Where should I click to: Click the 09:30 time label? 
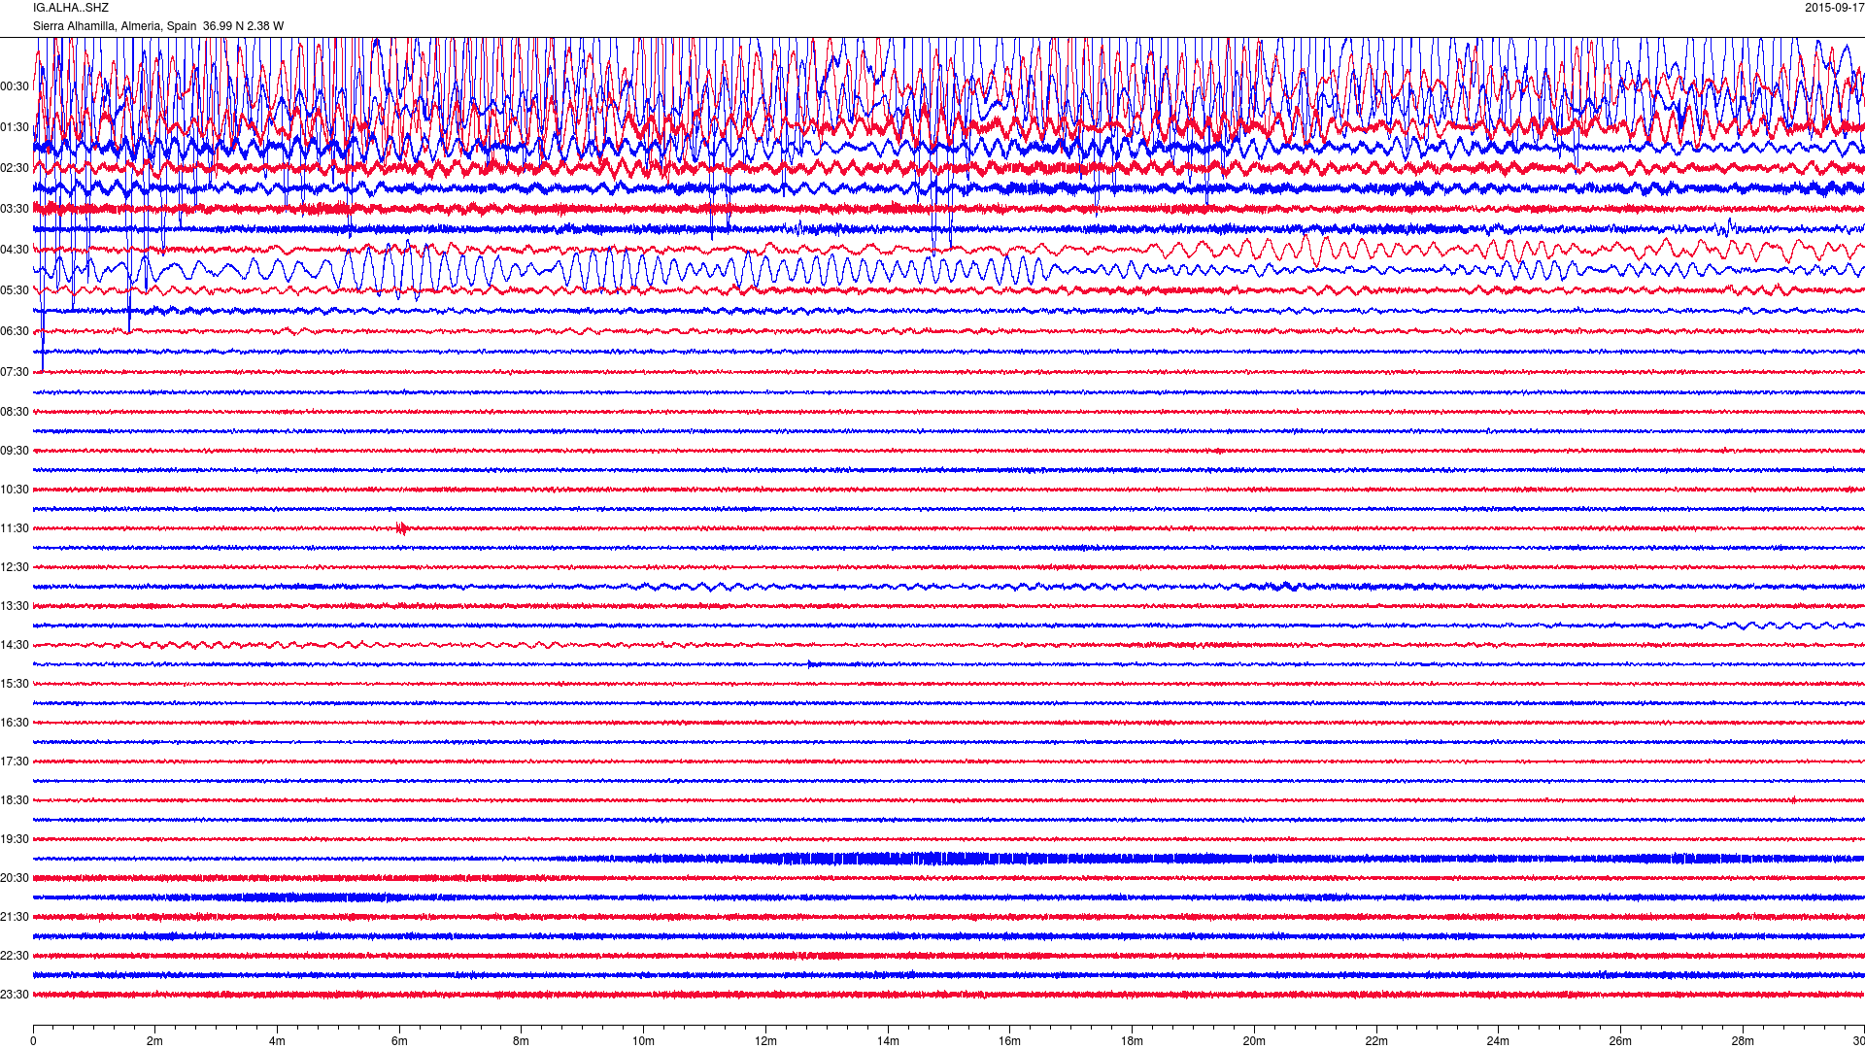[15, 451]
